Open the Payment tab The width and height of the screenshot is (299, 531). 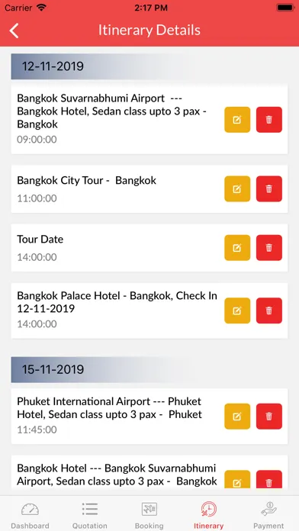click(268, 515)
